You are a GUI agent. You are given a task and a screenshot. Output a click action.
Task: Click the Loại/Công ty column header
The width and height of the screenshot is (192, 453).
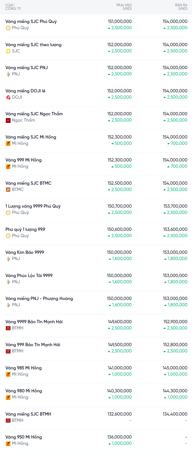coord(13,7)
